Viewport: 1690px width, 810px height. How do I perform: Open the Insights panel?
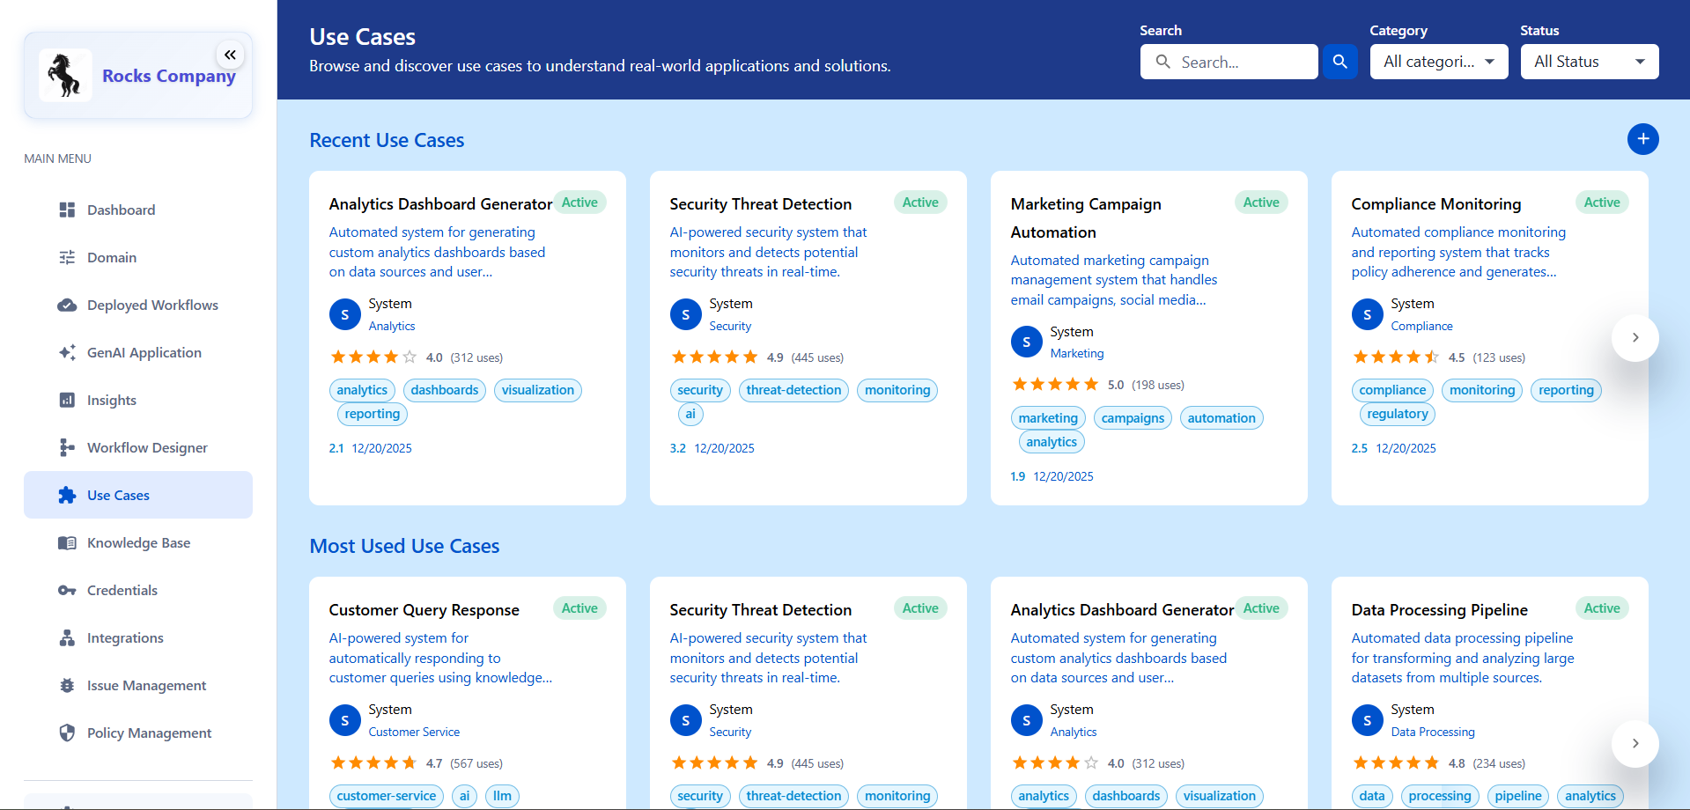point(111,400)
